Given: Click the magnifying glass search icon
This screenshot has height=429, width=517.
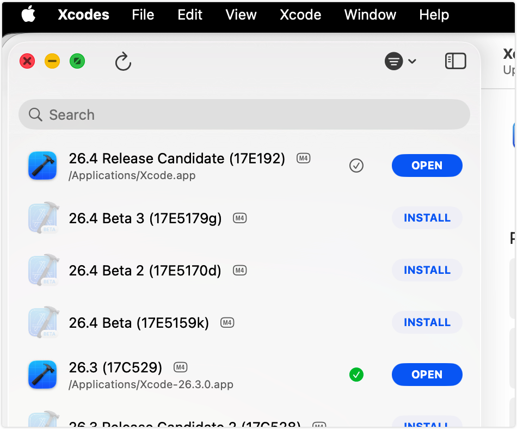Looking at the screenshot, I should click(x=35, y=115).
